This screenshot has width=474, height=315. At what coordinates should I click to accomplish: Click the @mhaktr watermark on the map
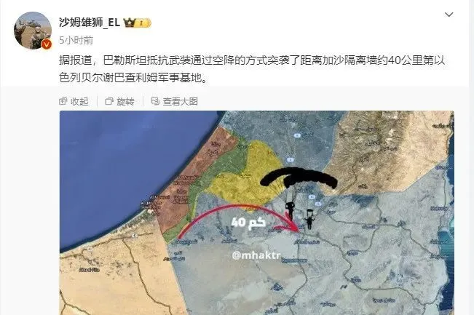256,255
